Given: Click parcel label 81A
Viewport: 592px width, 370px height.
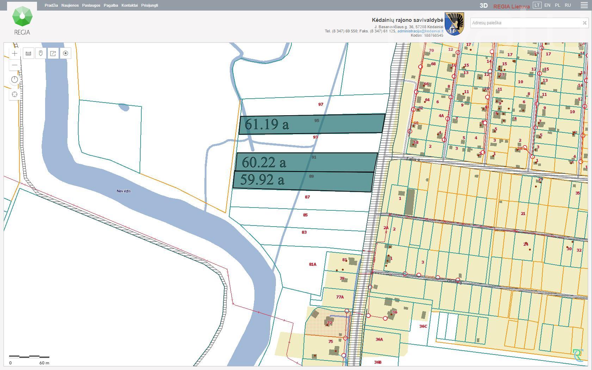Looking at the screenshot, I should click(313, 264).
